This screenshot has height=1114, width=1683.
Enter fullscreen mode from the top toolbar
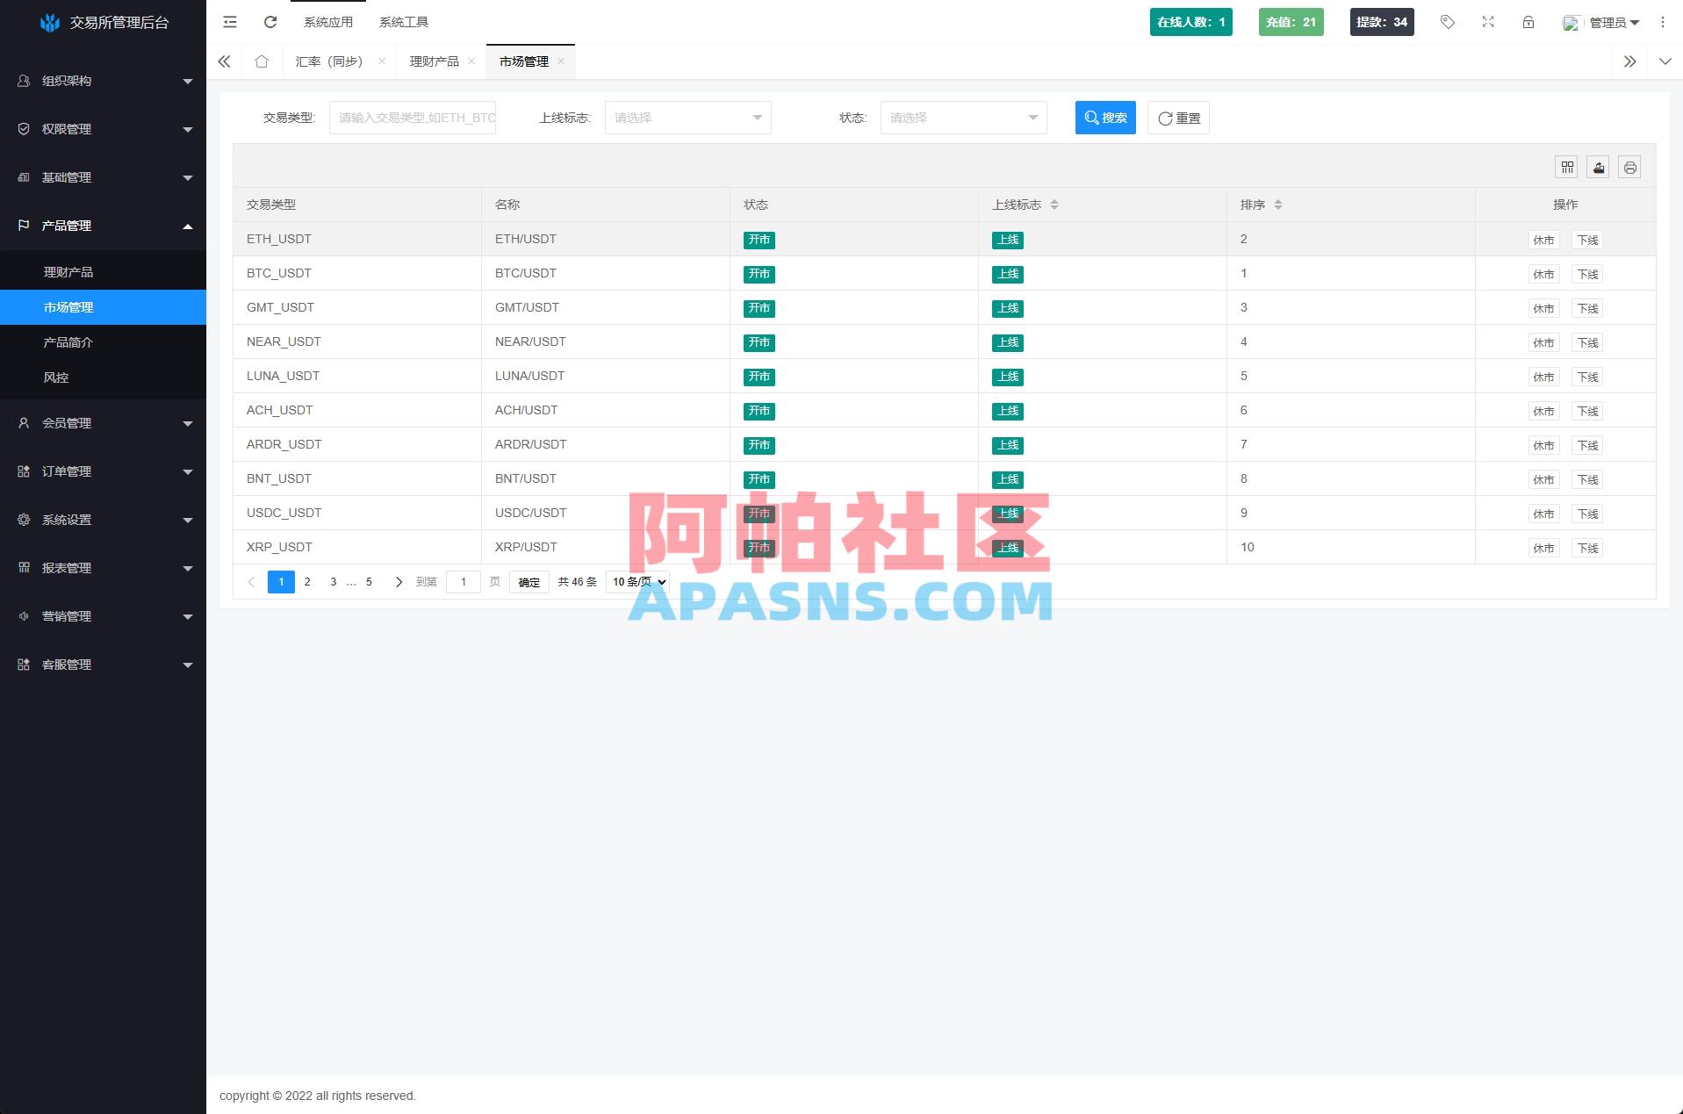[1487, 21]
